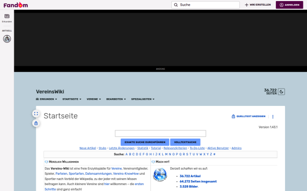
Task: Select letter M in Suche index
Action: click(166, 154)
